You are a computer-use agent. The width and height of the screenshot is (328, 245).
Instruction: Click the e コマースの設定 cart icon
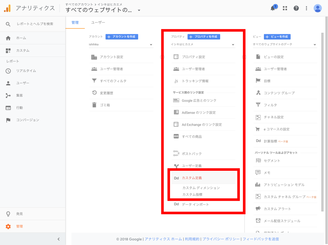tap(258, 129)
